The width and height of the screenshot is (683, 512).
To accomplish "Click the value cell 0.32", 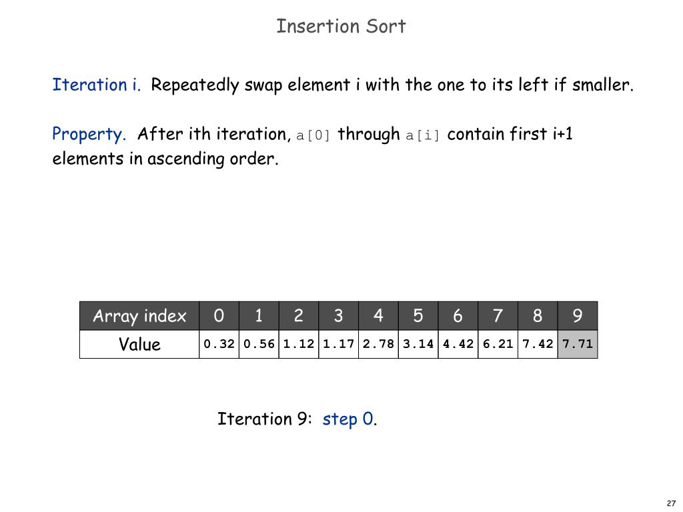I will pyautogui.click(x=219, y=345).
